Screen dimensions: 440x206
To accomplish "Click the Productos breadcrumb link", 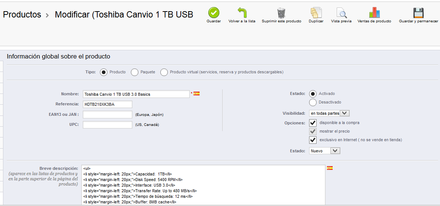I will [x=22, y=15].
